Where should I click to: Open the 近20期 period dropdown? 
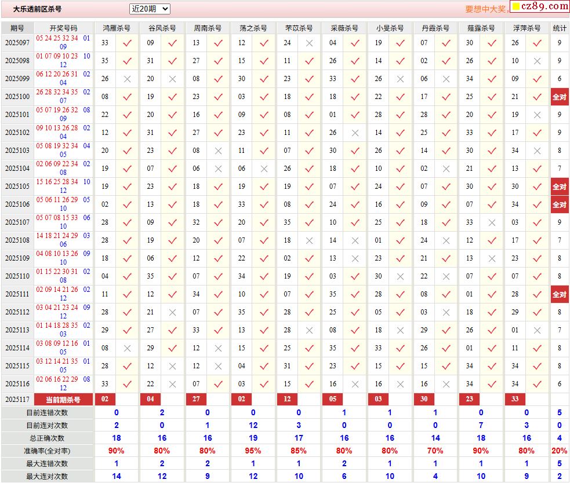pyautogui.click(x=150, y=9)
